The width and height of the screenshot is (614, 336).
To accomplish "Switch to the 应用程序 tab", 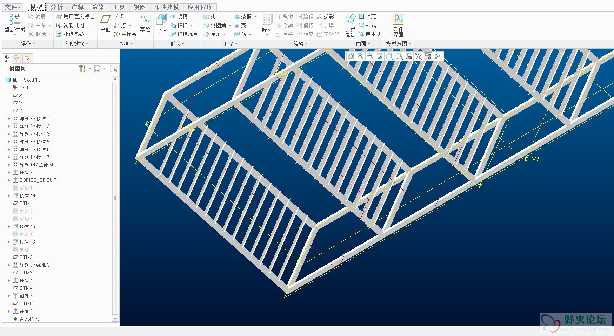I will click(x=200, y=7).
